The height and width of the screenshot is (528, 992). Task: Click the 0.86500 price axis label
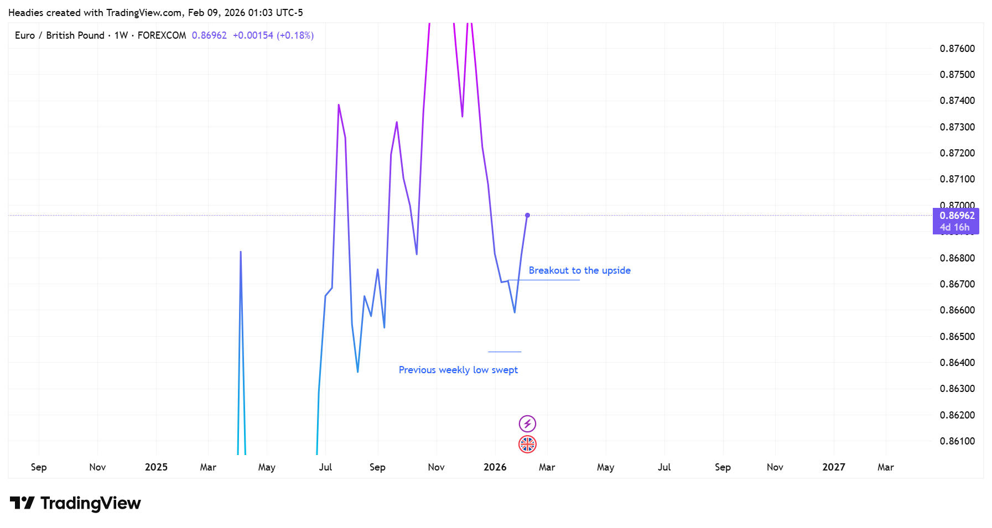point(957,337)
